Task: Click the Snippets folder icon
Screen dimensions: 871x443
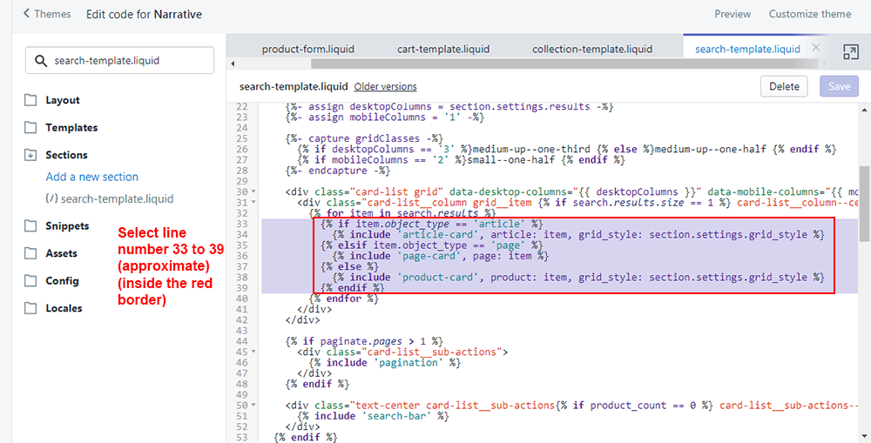Action: coord(30,226)
